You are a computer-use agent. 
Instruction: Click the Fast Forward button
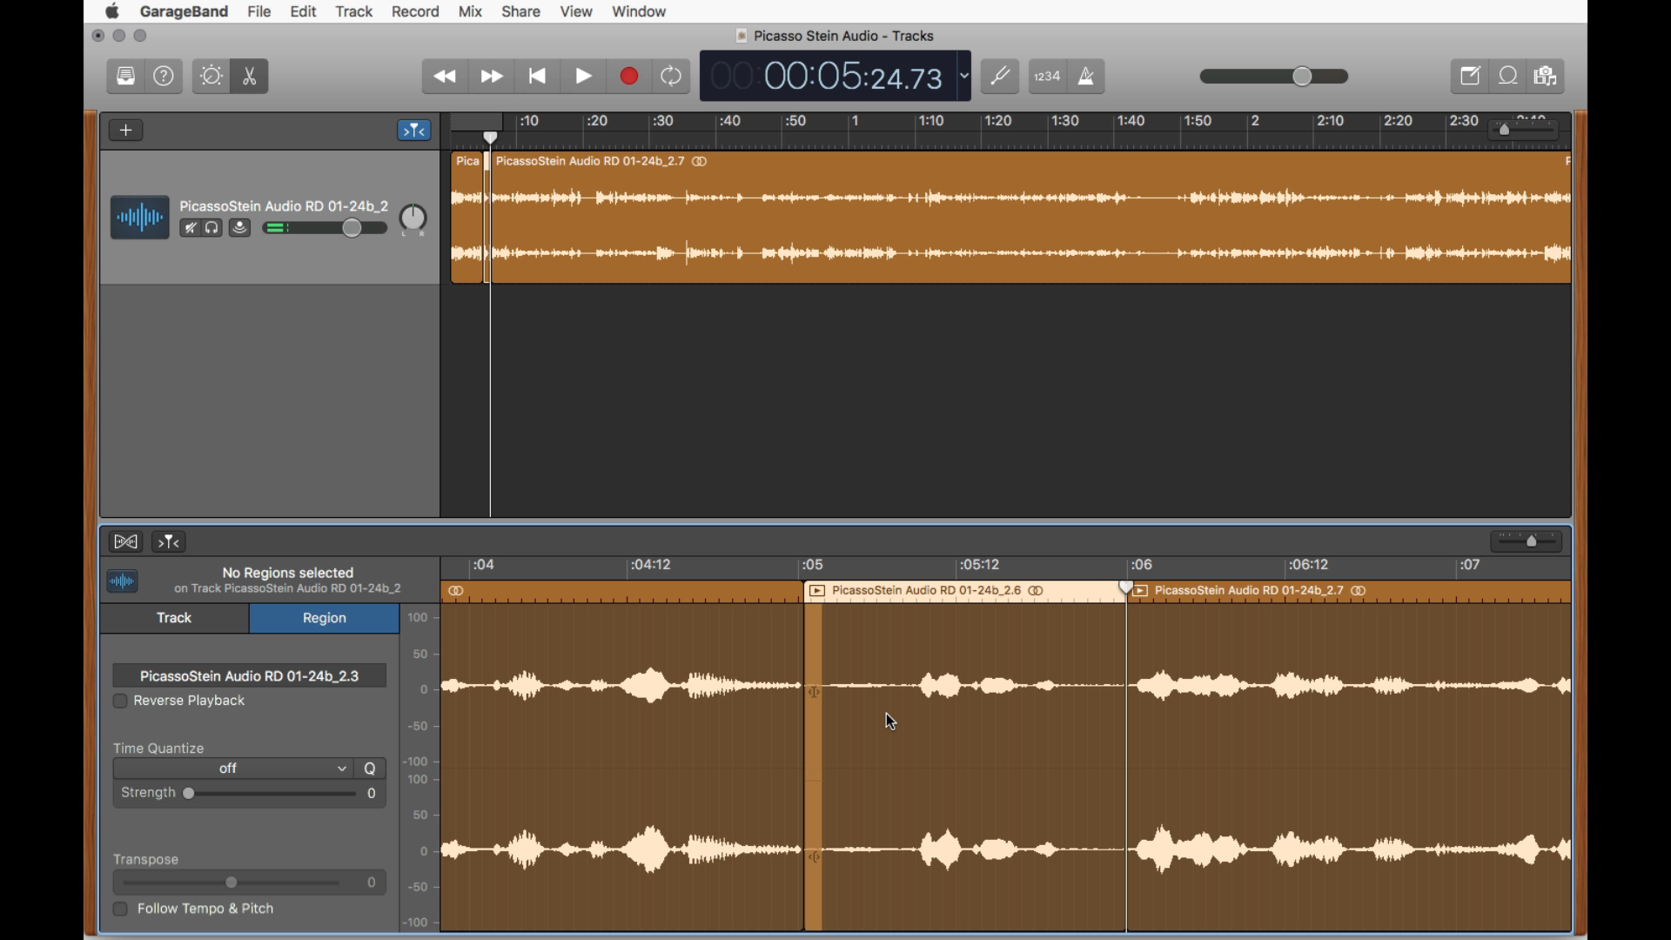(x=492, y=77)
